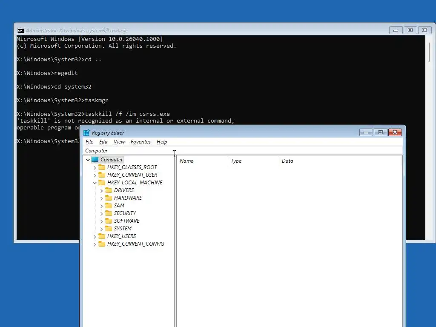Click the HARDWARE folder icon
The height and width of the screenshot is (327, 436).
109,198
